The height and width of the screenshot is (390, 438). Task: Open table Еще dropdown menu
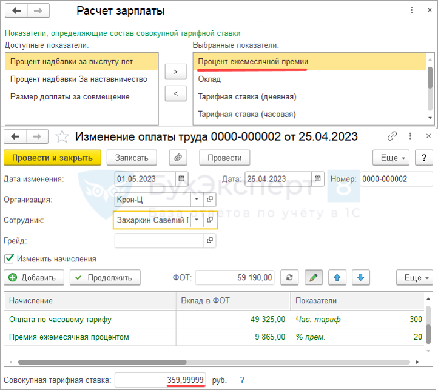point(414,277)
